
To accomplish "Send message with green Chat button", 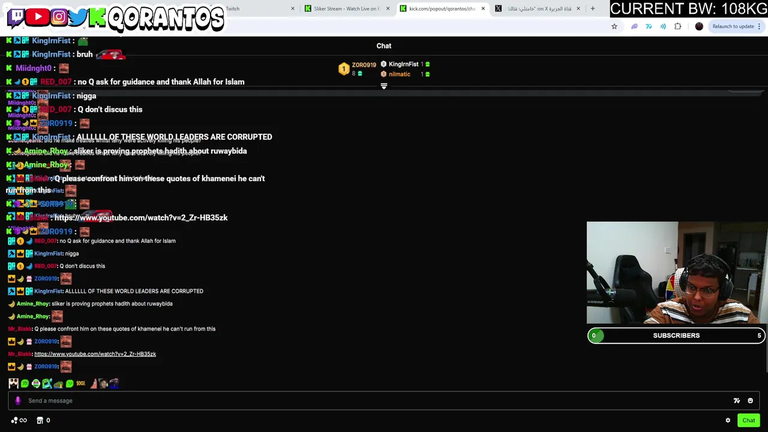I will coord(748,421).
